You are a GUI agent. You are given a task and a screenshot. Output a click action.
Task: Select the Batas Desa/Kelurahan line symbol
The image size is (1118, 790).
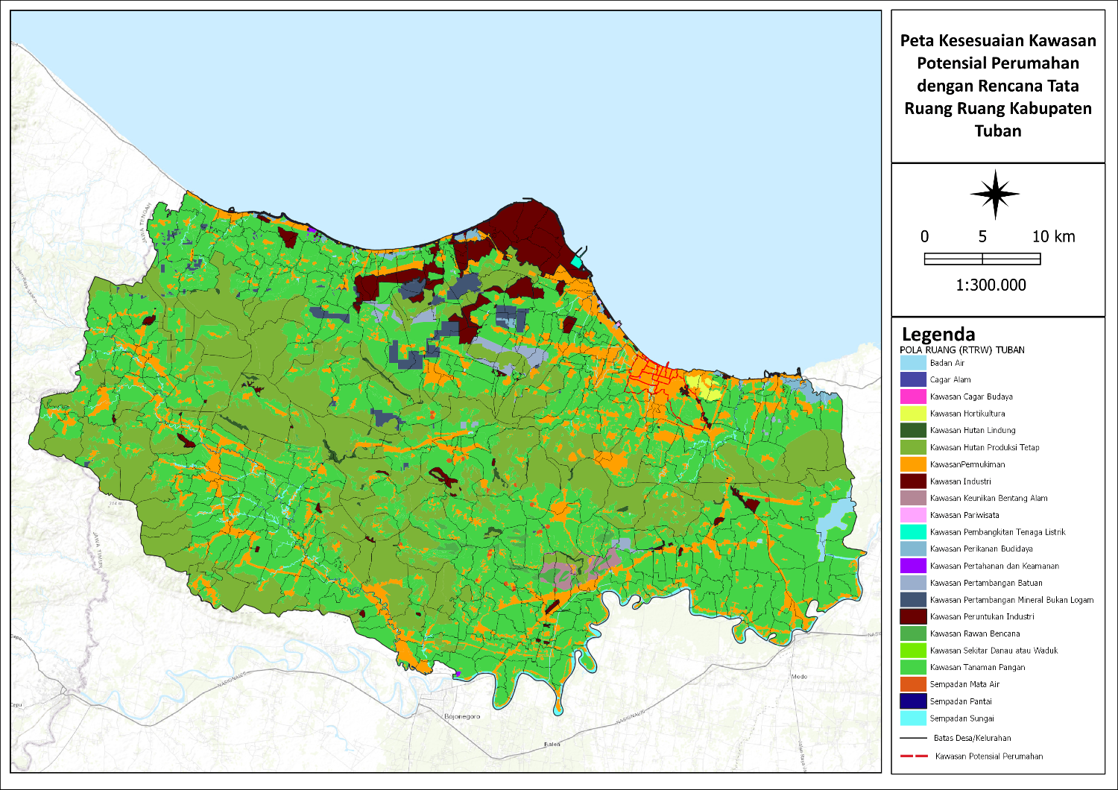coord(913,738)
